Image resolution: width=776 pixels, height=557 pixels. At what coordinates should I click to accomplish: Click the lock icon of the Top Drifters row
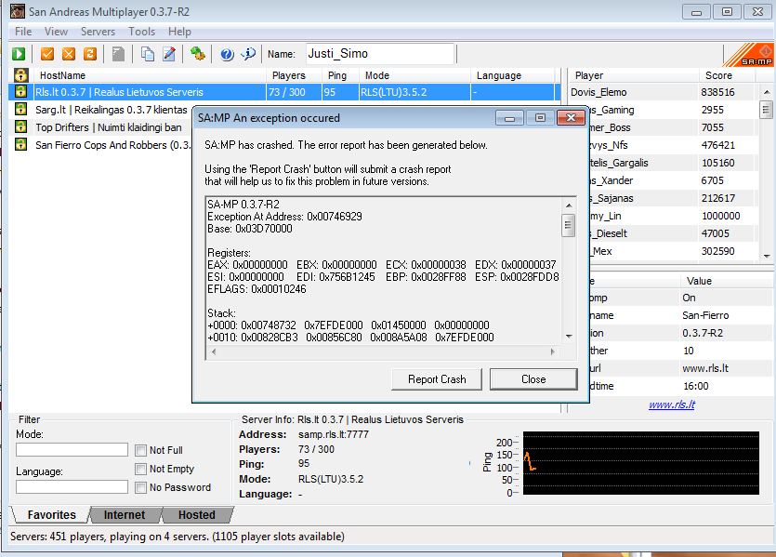(20, 126)
